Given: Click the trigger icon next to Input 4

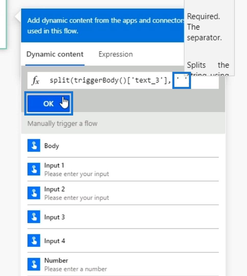Looking at the screenshot, I should [34, 240].
